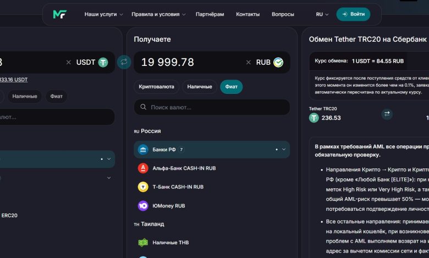Expand the second left panel group chevron

coord(109,178)
